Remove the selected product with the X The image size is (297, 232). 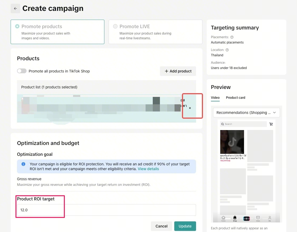pos(190,108)
